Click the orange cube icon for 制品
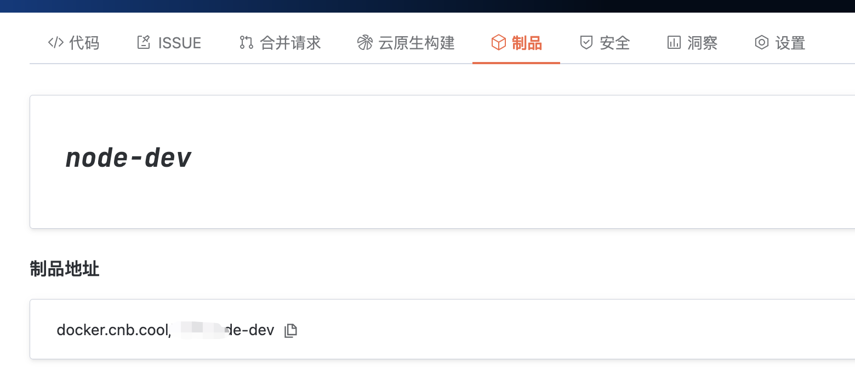This screenshot has width=855, height=384. [x=498, y=43]
